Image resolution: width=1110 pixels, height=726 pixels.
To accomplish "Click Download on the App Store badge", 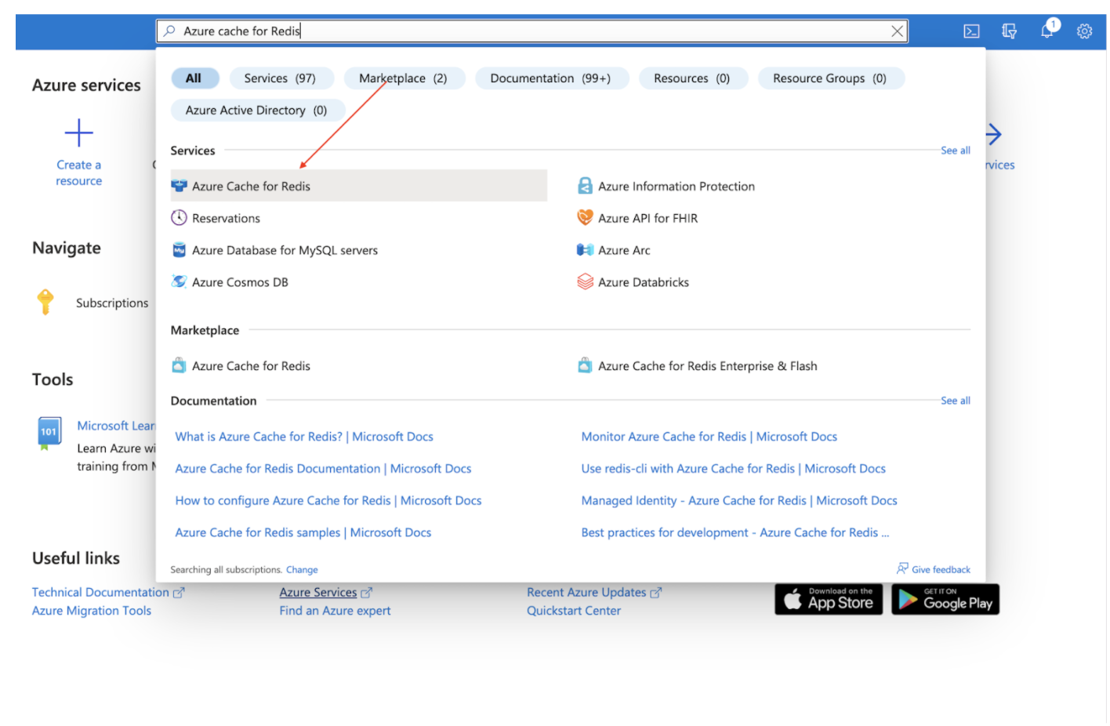I will point(829,599).
